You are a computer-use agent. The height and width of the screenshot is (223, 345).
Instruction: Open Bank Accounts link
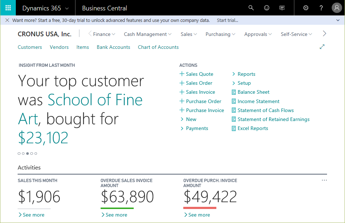click(114, 47)
